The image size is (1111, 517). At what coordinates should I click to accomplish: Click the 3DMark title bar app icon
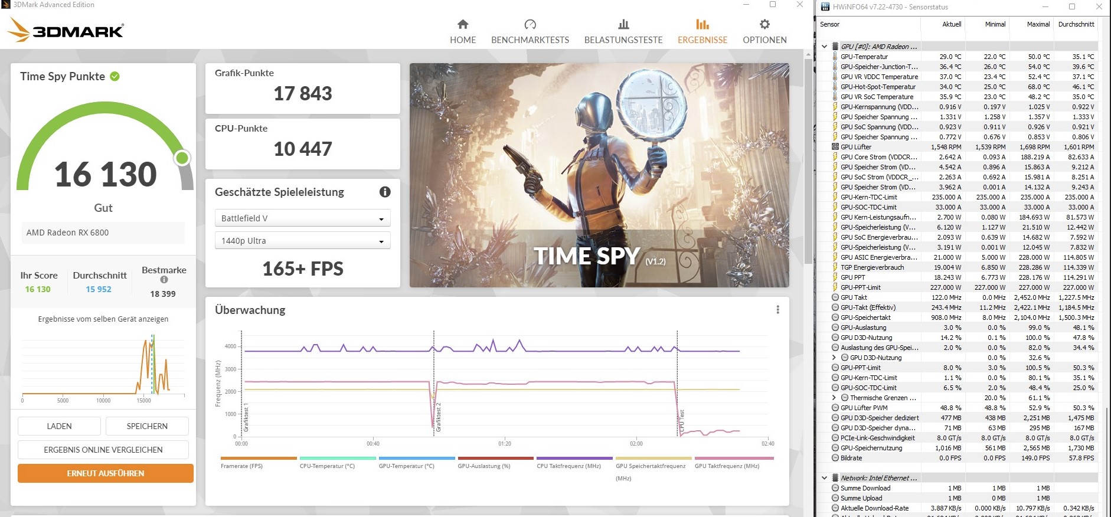tap(6, 5)
